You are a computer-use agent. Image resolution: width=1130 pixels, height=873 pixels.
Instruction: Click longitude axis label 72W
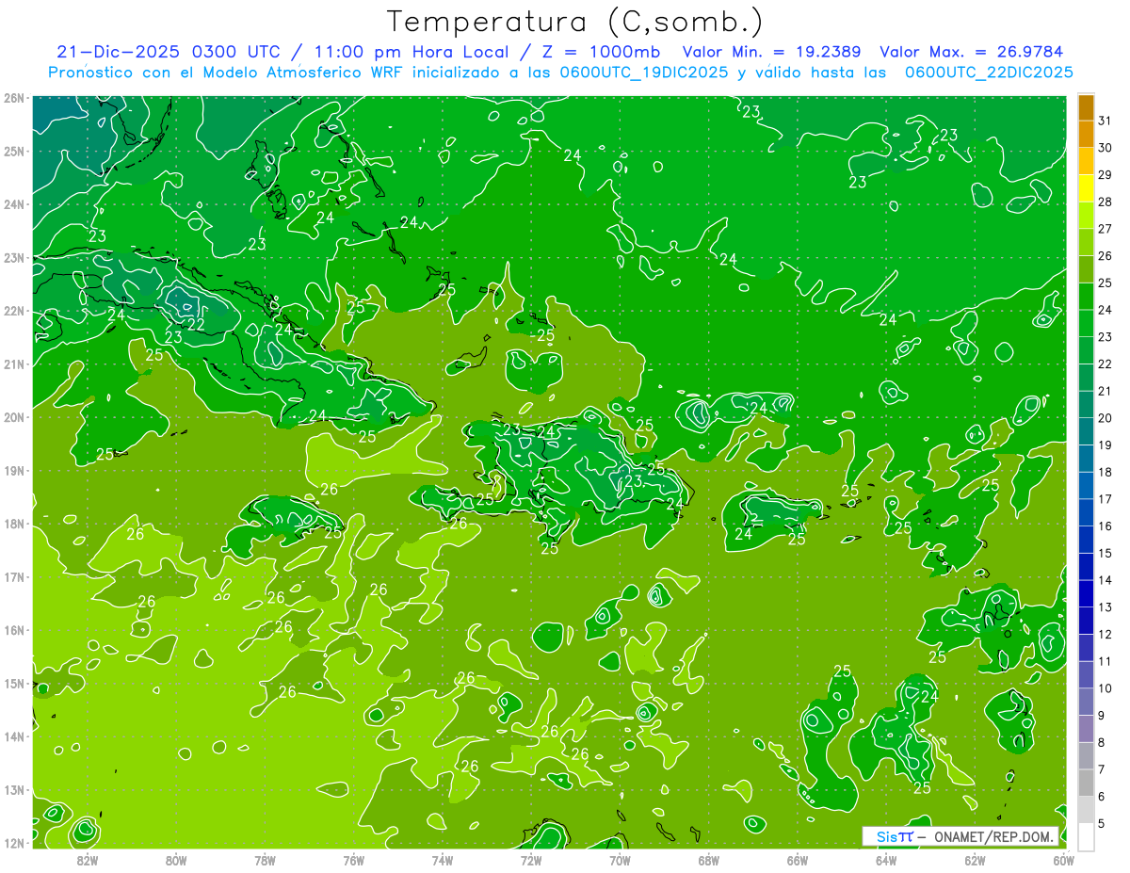click(531, 860)
